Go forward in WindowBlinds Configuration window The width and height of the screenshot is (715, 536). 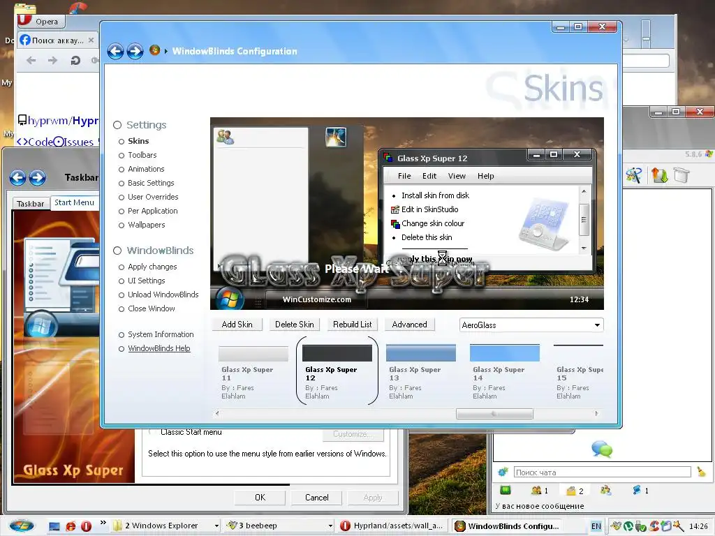(135, 51)
